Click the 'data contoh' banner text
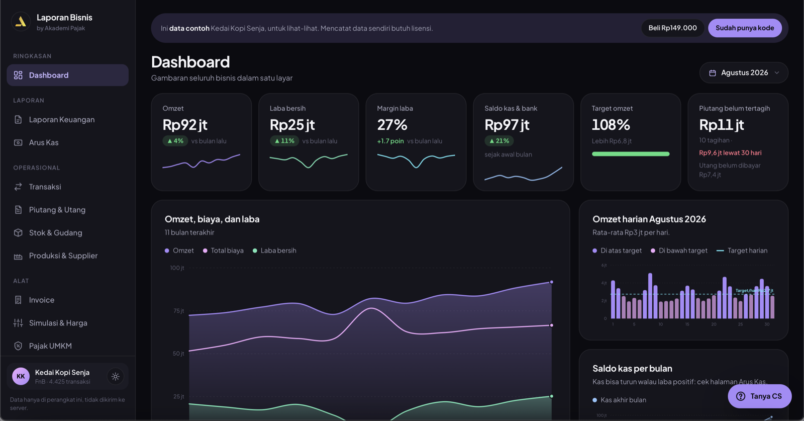Viewport: 804px width, 421px height. click(x=189, y=28)
